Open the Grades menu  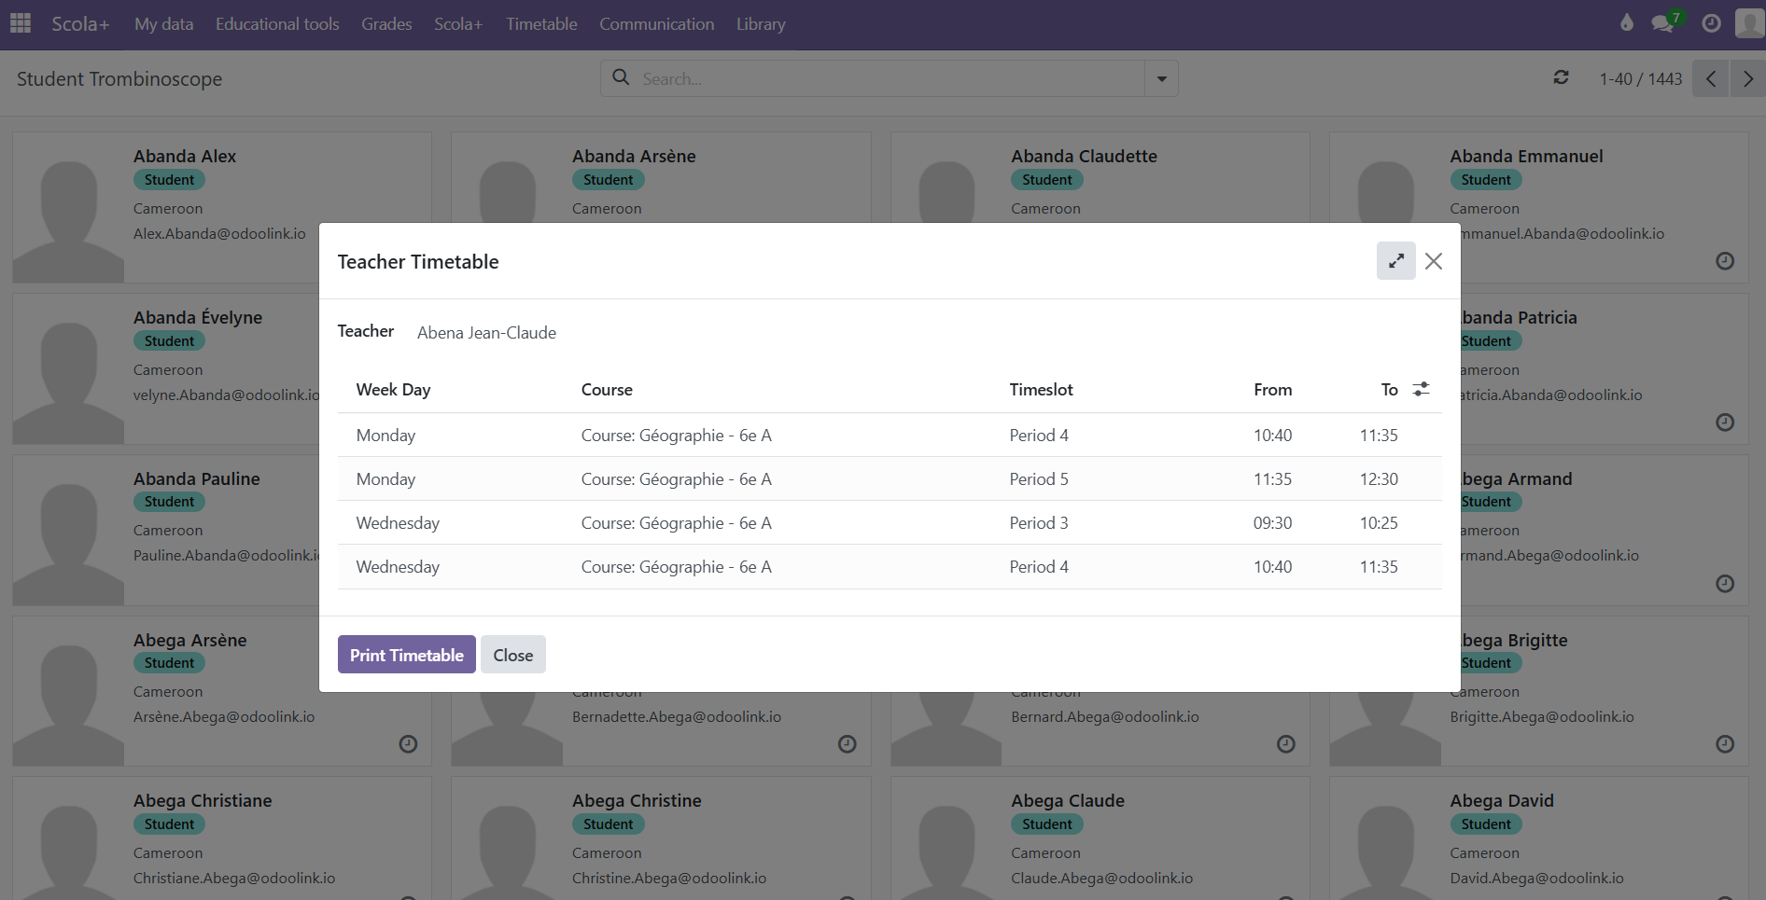(x=386, y=24)
